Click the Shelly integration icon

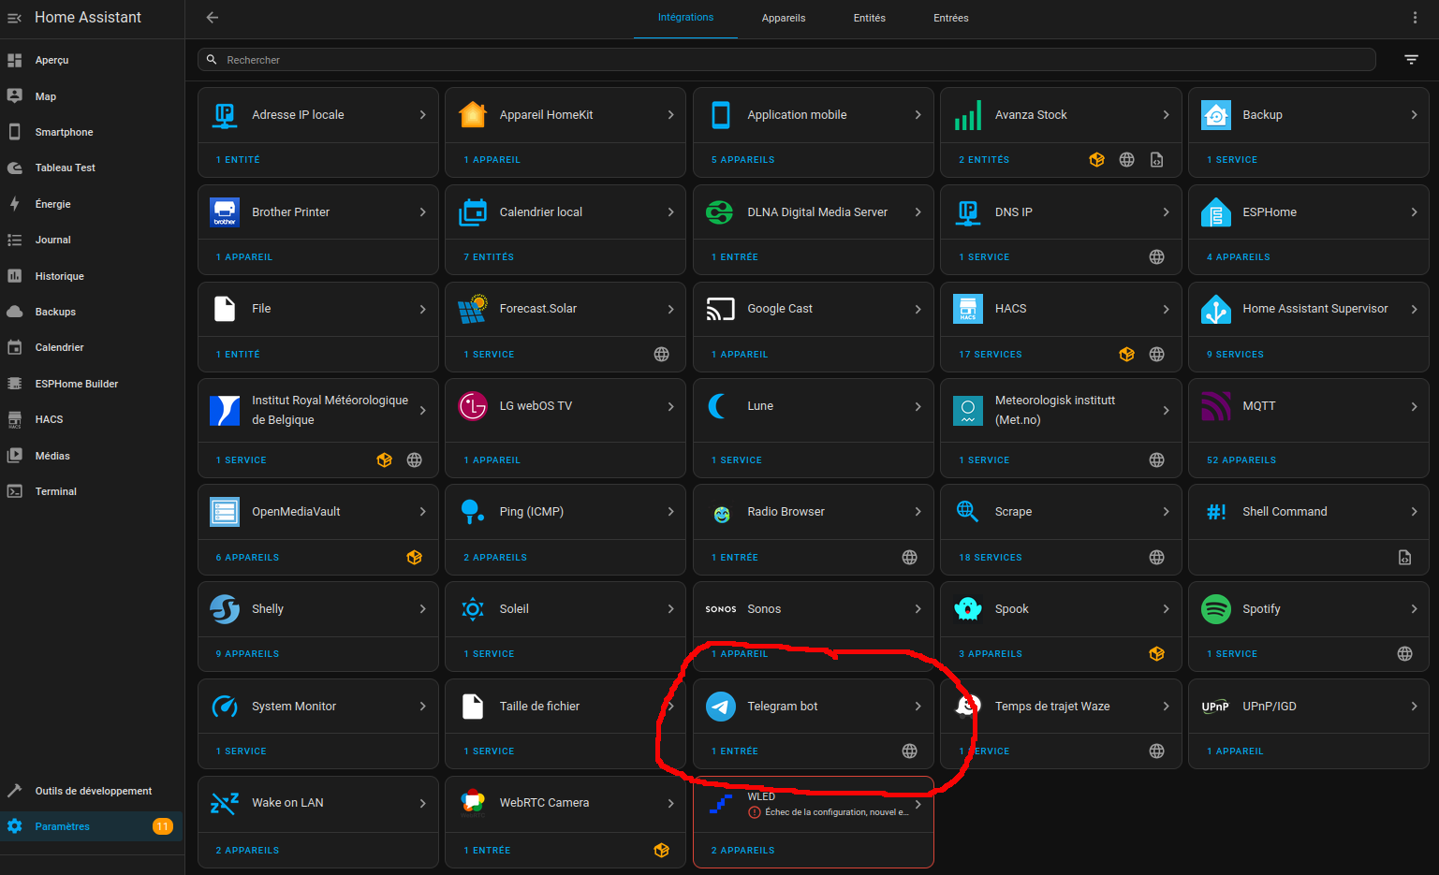(x=225, y=609)
